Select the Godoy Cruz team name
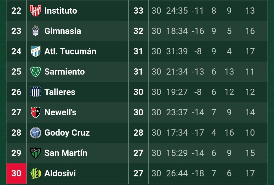The height and width of the screenshot is (185, 274). 67,133
